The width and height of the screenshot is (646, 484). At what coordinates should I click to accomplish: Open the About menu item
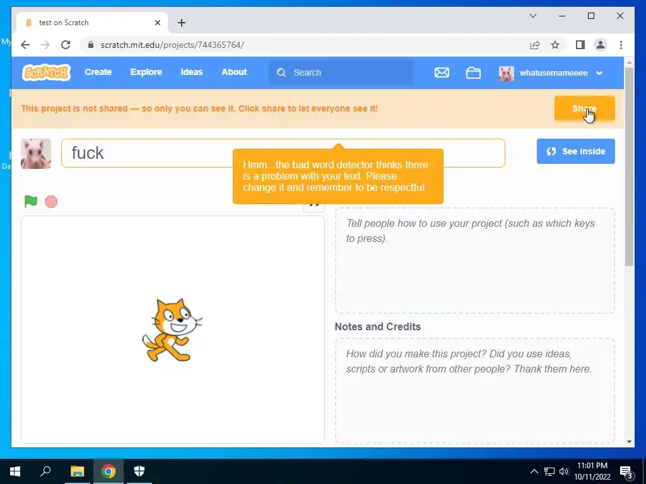(x=234, y=72)
